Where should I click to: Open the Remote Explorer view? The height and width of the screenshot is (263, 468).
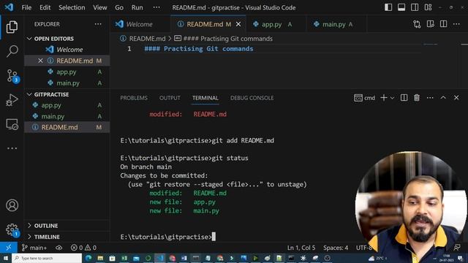point(12,124)
